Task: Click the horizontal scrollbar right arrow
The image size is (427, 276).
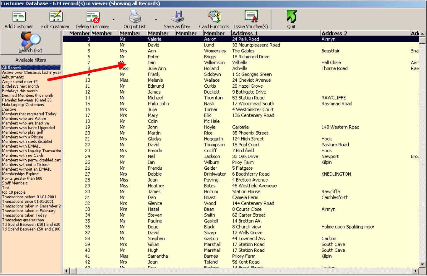Action: [x=416, y=270]
